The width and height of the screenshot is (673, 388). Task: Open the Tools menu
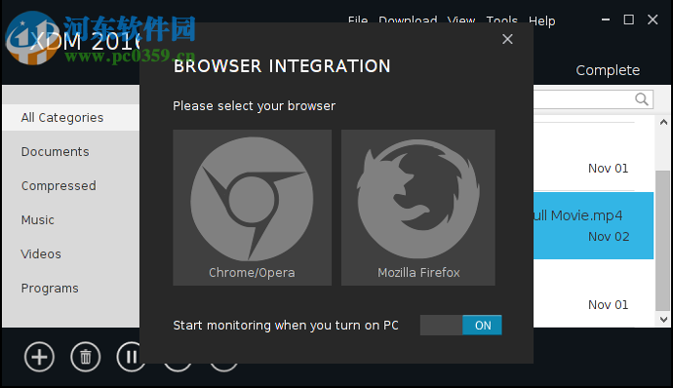tap(501, 19)
